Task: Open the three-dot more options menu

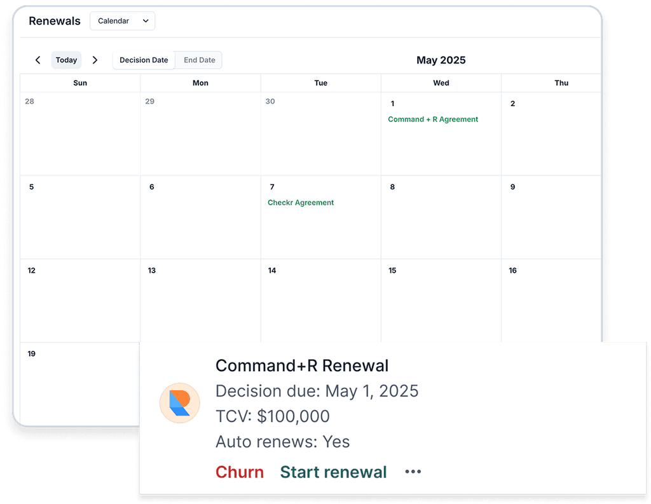Action: (413, 472)
